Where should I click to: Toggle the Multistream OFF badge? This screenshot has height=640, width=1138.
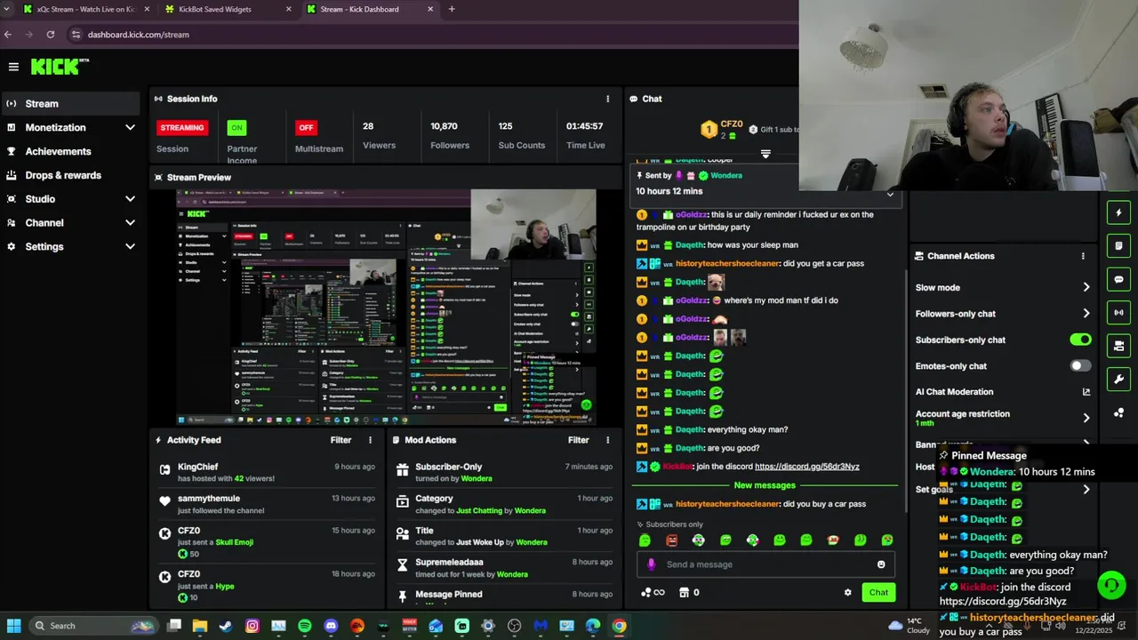[x=306, y=127]
